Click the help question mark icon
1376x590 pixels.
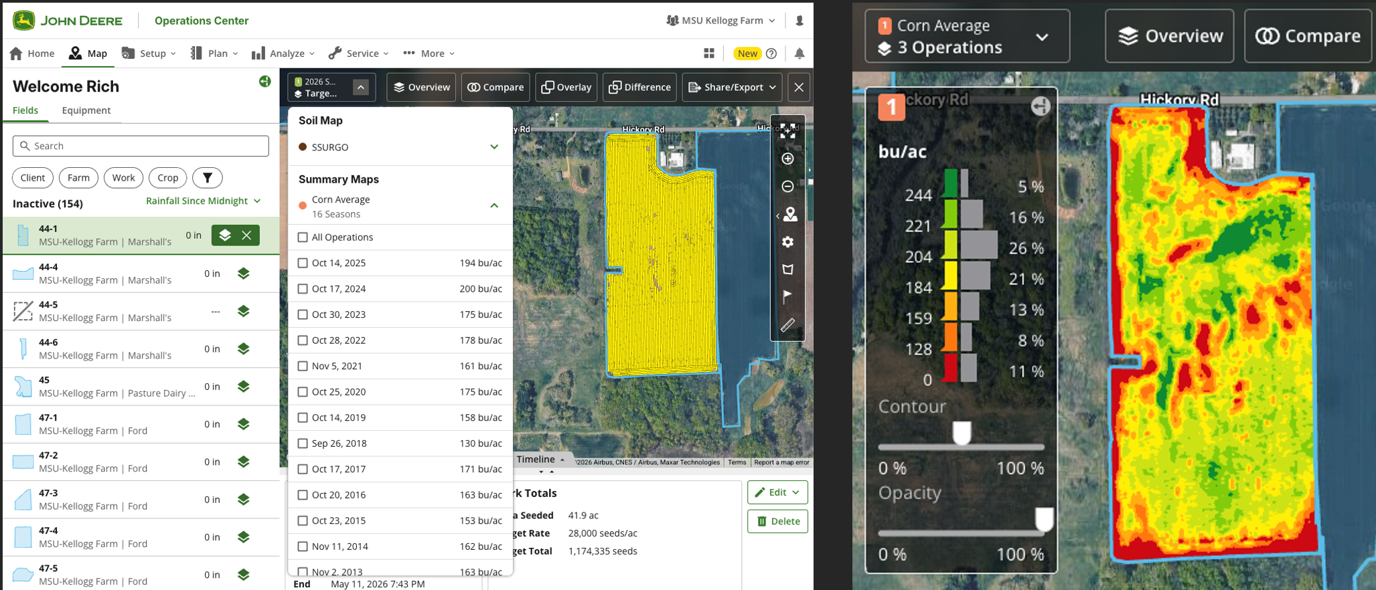click(x=771, y=54)
